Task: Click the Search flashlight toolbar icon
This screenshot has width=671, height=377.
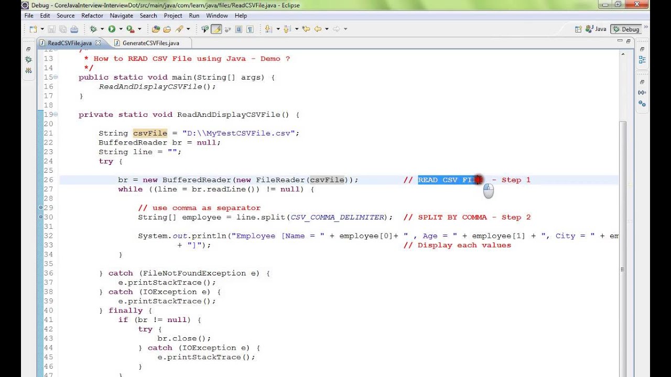Action: [x=179, y=29]
